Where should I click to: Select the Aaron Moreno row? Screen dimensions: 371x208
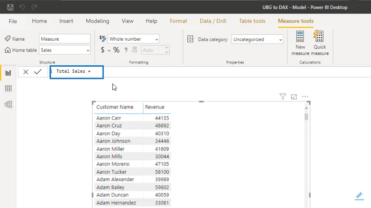133,164
